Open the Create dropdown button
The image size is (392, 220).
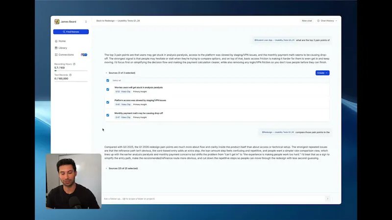pos(322,73)
